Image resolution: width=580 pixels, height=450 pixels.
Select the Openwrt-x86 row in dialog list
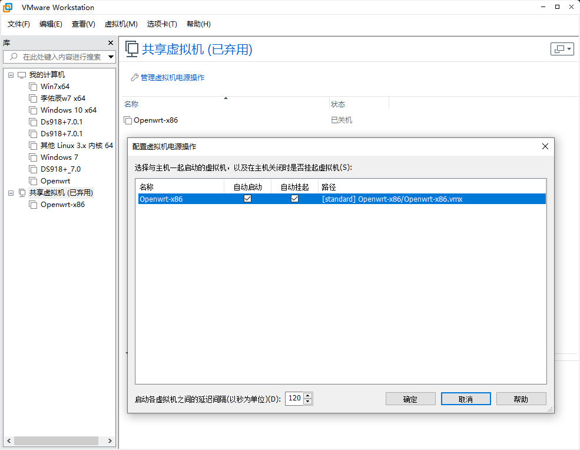tap(342, 199)
